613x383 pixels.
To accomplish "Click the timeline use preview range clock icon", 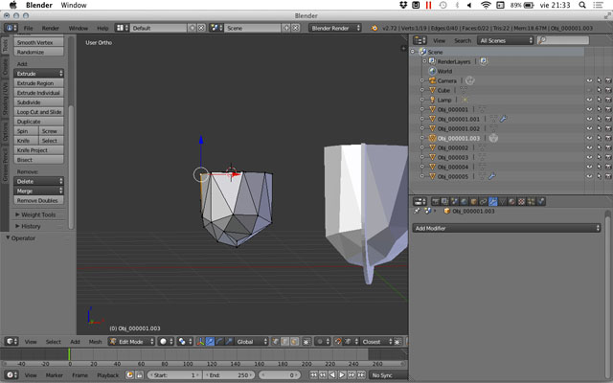I will point(130,374).
